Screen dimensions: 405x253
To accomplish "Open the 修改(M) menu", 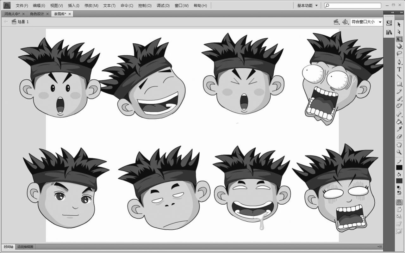I will click(91, 5).
